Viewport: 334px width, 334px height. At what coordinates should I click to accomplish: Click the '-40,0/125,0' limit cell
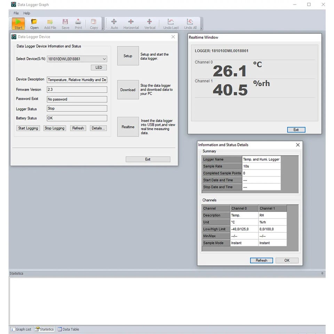click(244, 229)
